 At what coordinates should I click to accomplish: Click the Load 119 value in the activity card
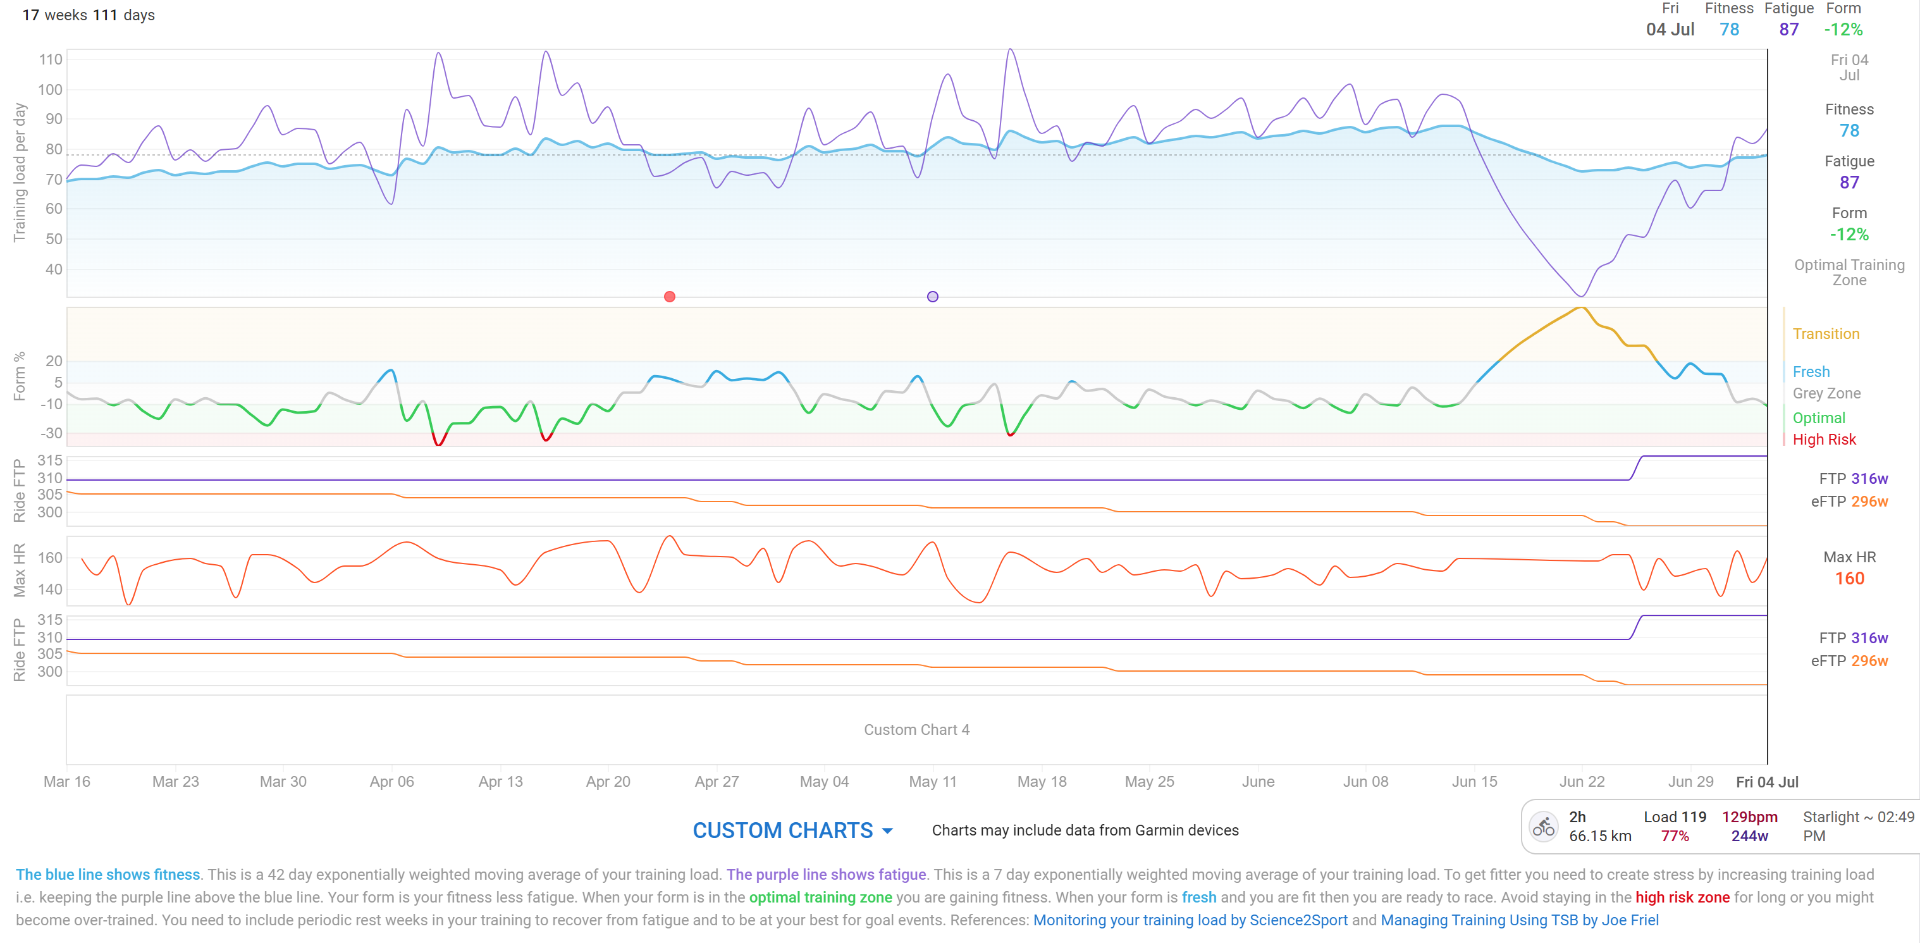[x=1674, y=817]
